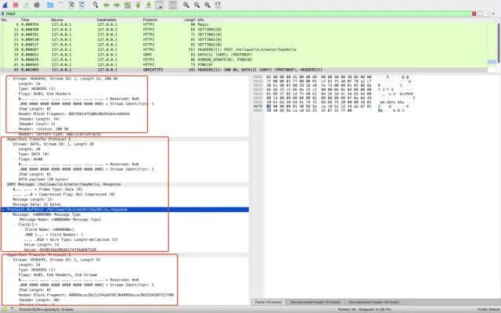Viewport: 501px width, 313px height.
Task: Zoom in on main window text
Action: (x=186, y=5)
